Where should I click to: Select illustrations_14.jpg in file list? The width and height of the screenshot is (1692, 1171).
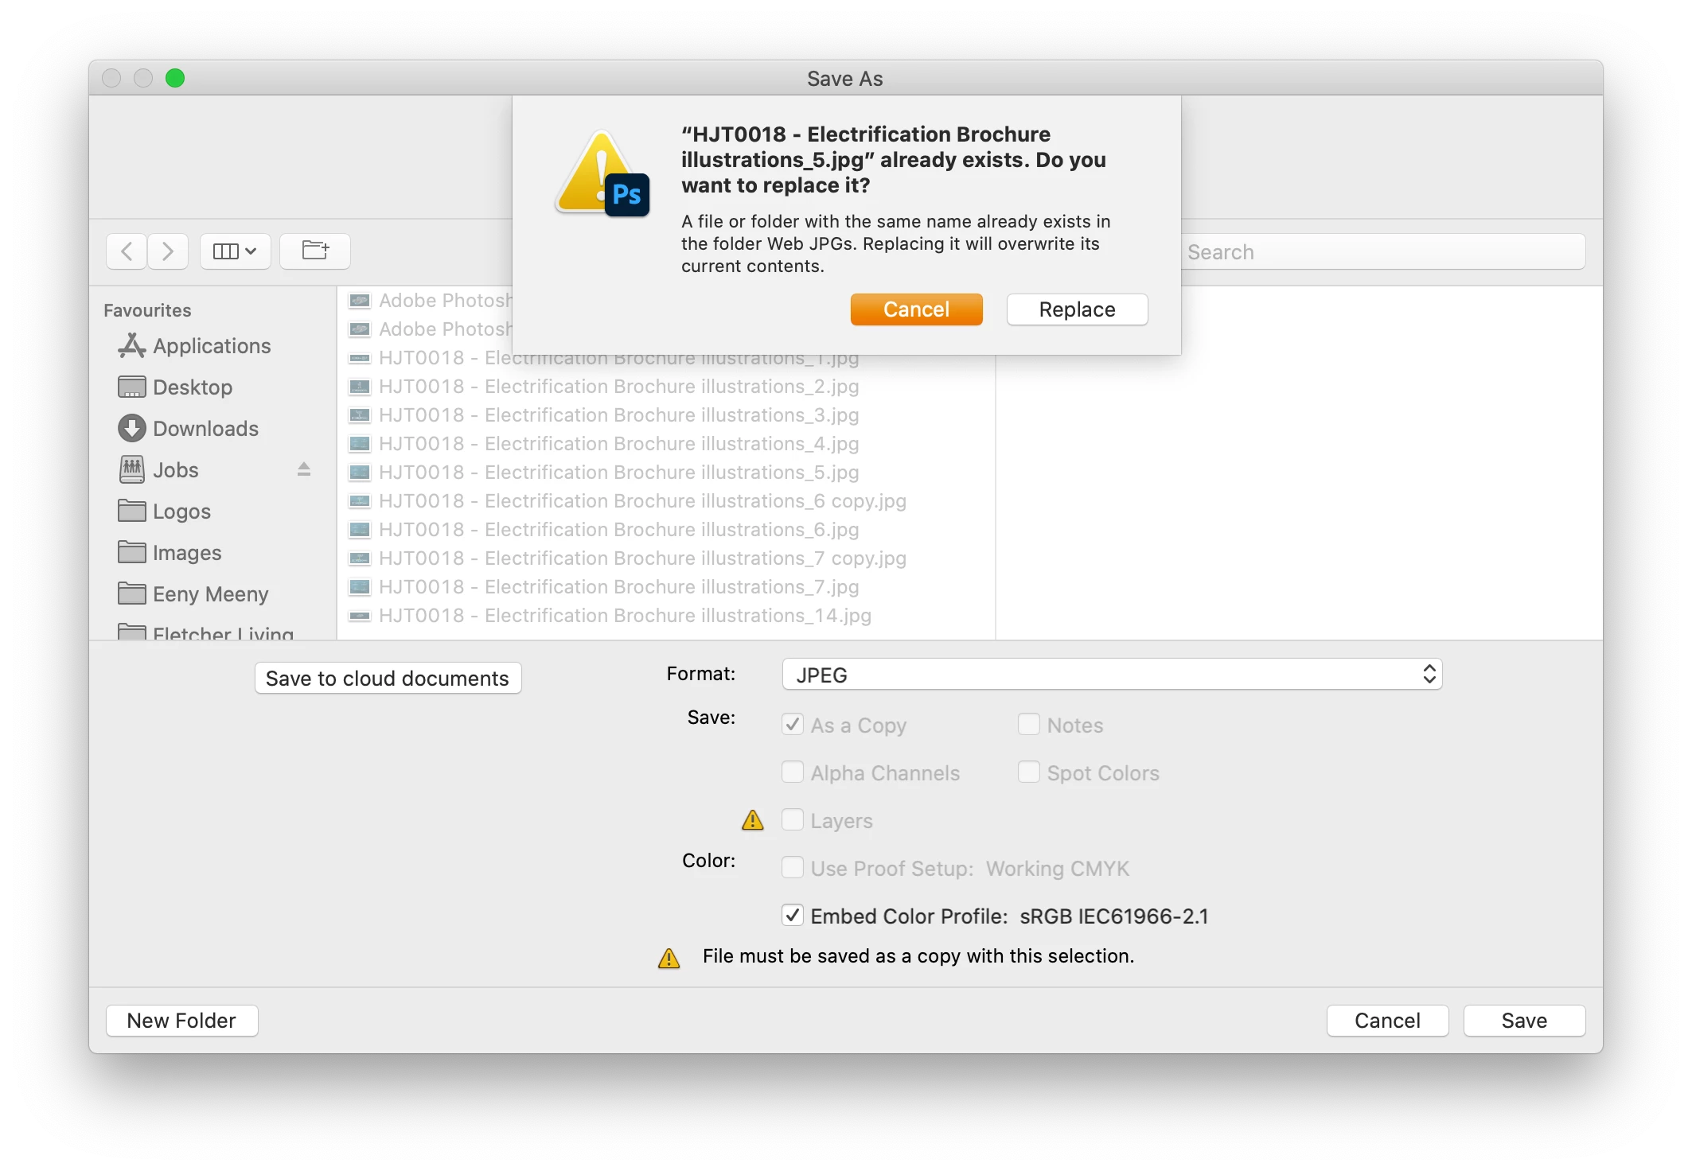coord(625,616)
